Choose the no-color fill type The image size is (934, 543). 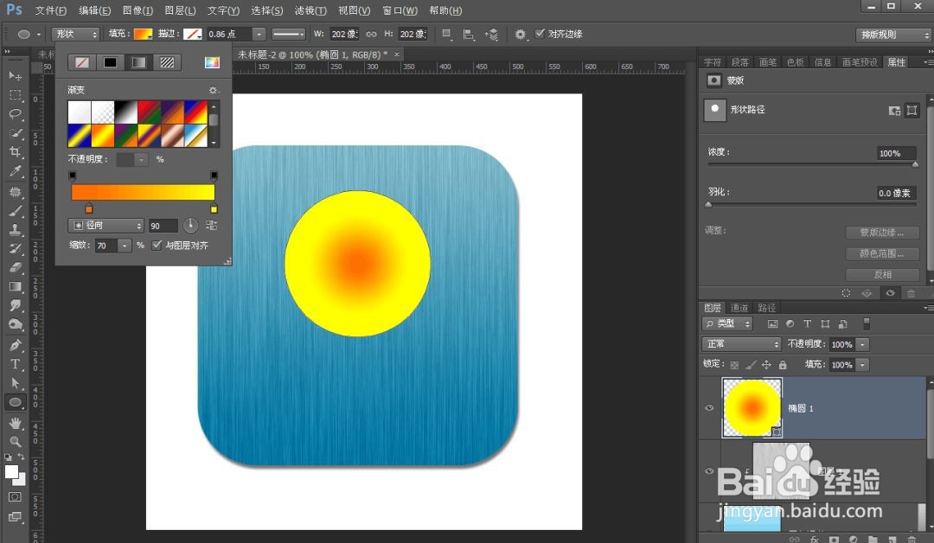[82, 62]
